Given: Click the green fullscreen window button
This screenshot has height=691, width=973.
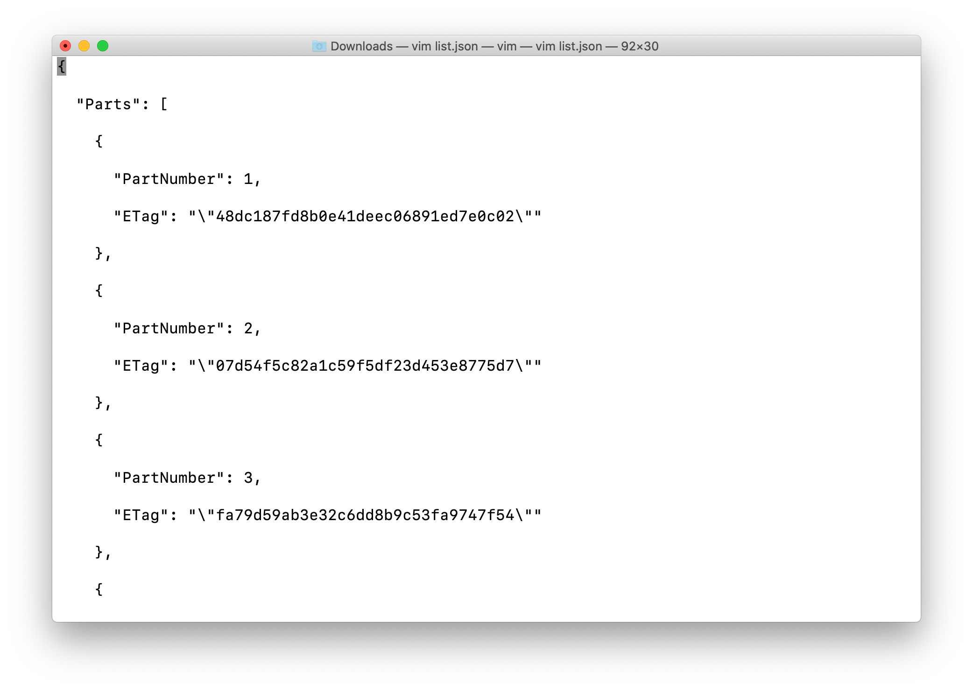Looking at the screenshot, I should coord(103,46).
